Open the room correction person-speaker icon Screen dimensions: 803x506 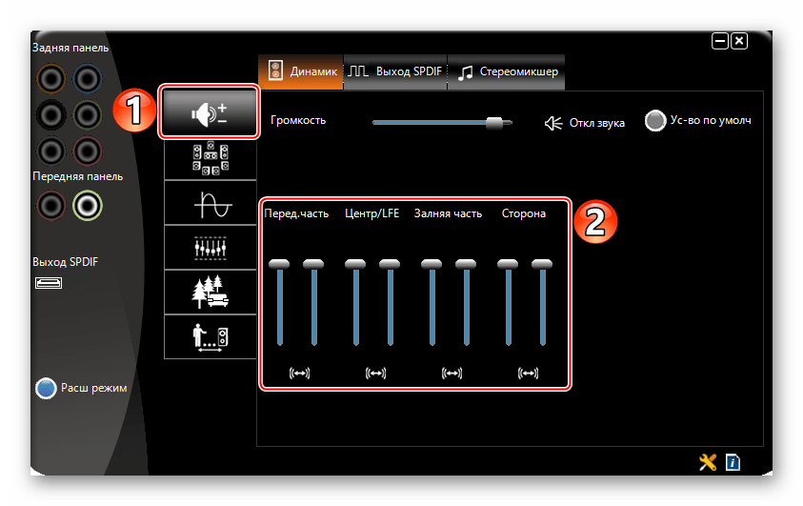[210, 336]
